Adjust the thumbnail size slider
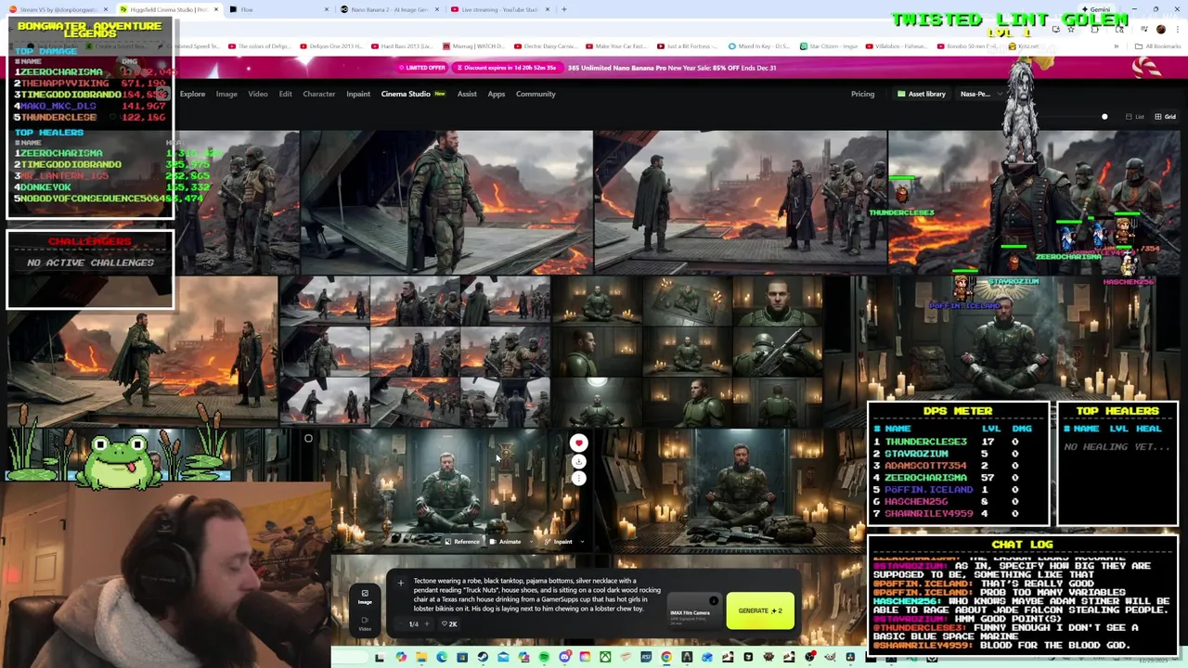1188x668 pixels. click(1104, 117)
